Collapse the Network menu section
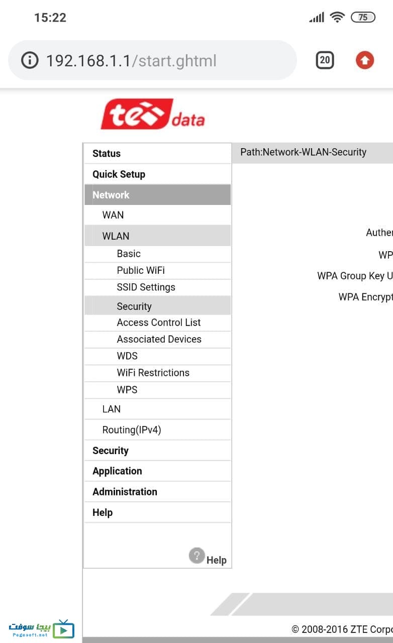Image resolution: width=393 pixels, height=643 pixels. (158, 195)
